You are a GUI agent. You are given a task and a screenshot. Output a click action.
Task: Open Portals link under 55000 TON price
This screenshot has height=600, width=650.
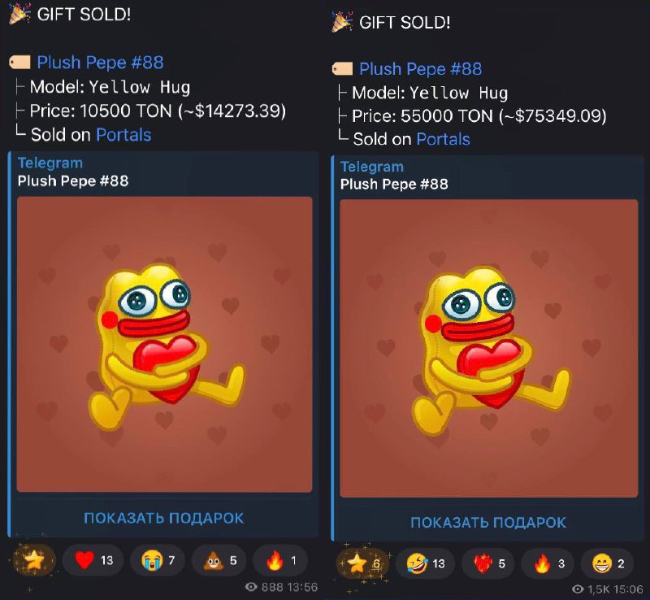coord(443,139)
